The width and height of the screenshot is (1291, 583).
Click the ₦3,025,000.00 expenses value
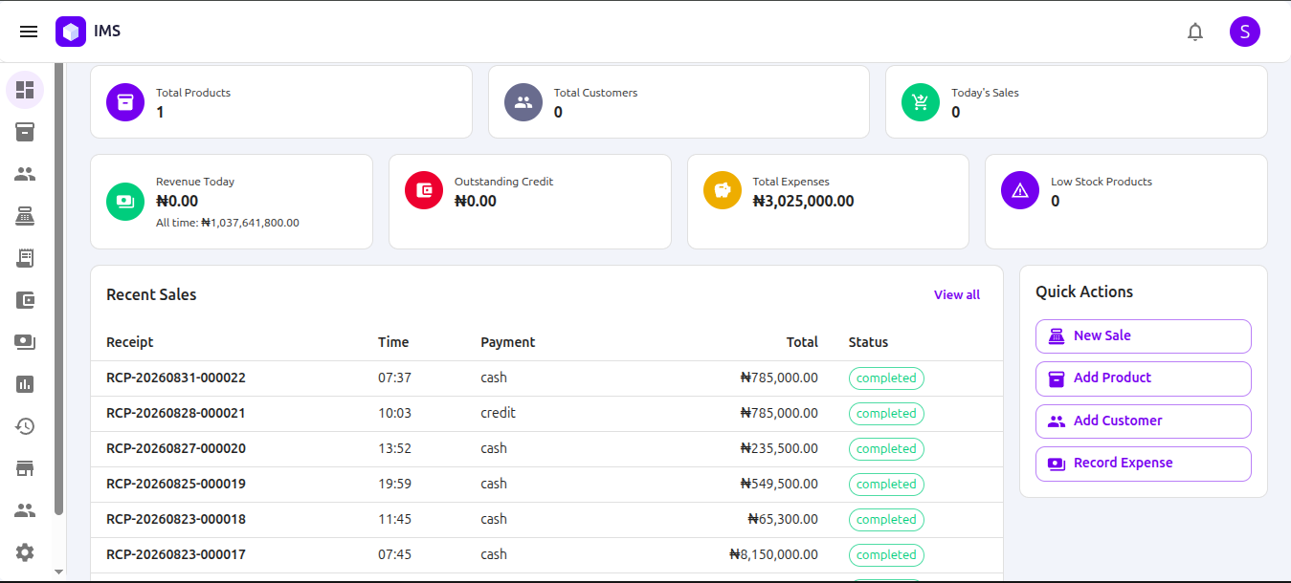tap(804, 202)
